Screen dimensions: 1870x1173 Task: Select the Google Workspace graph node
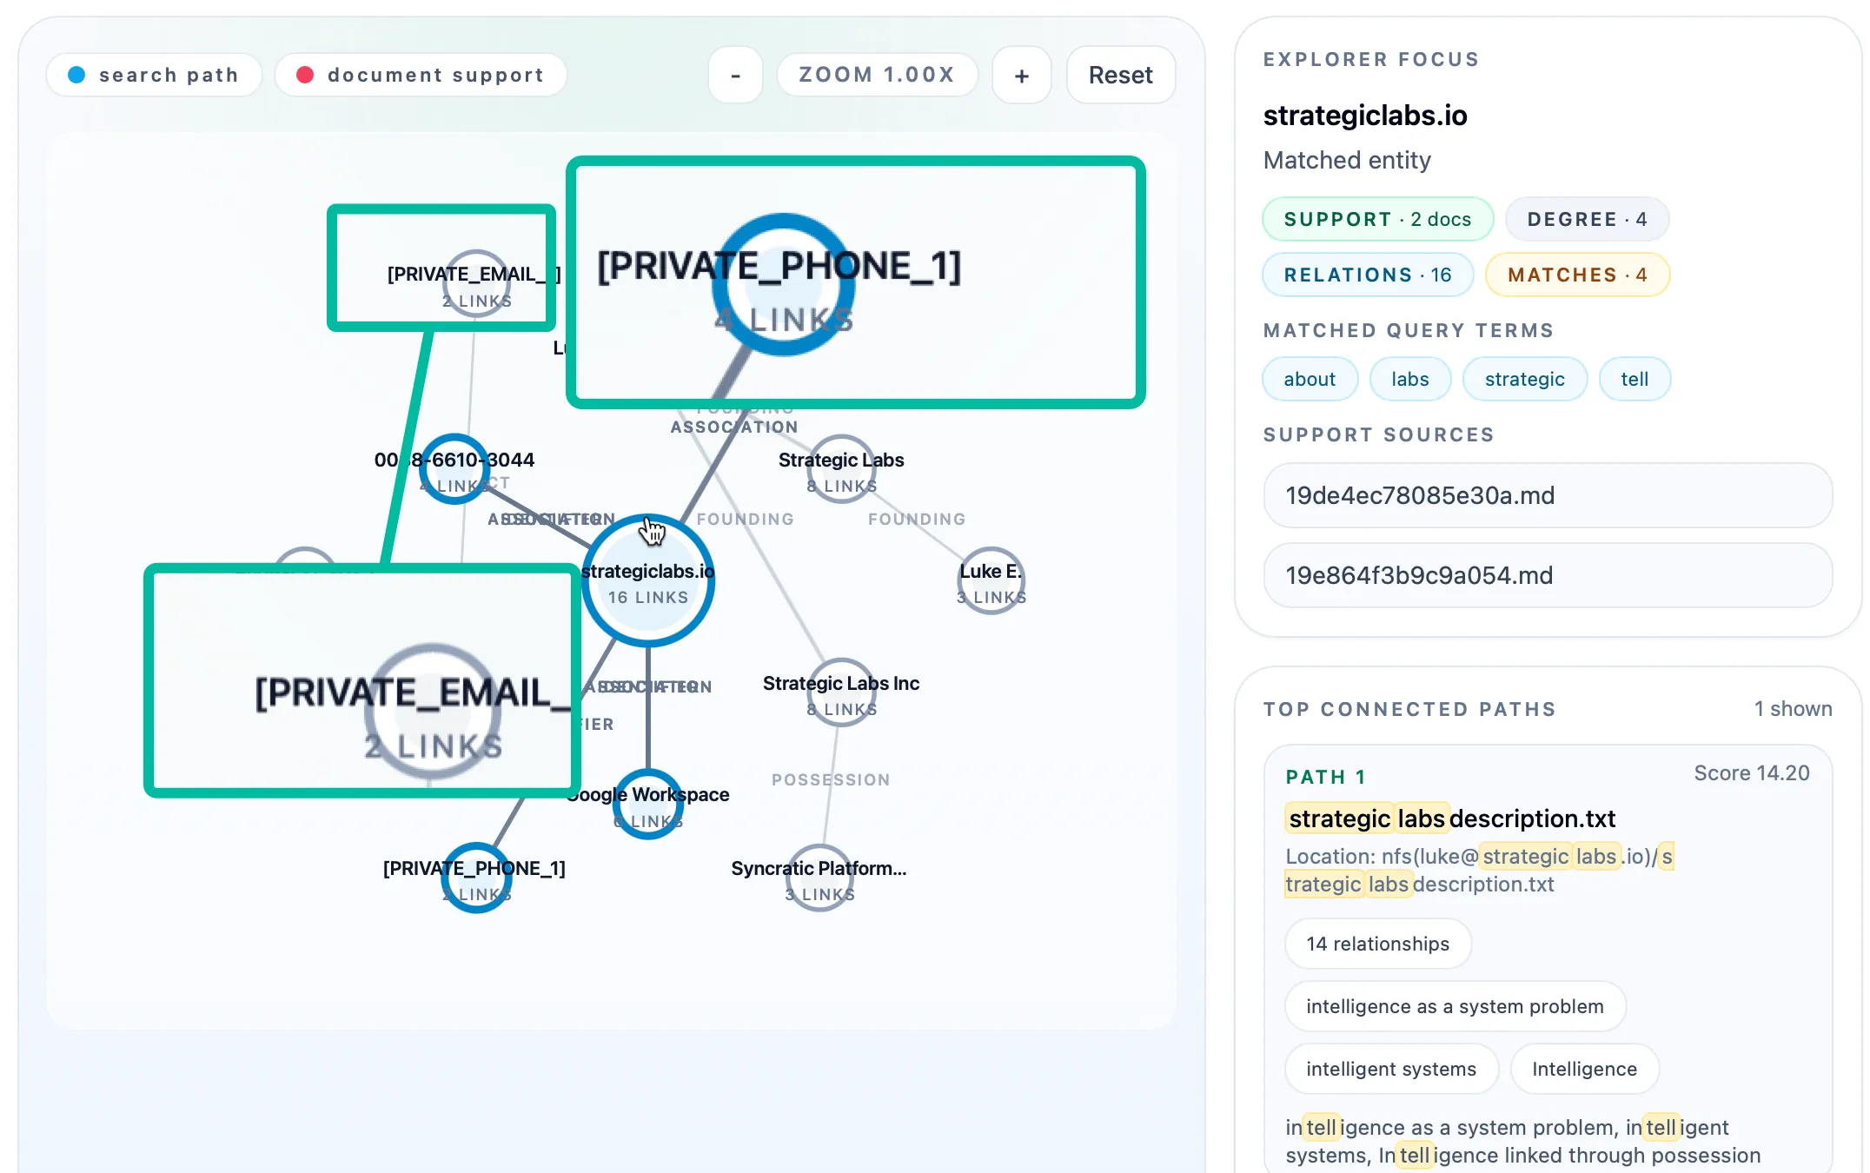(x=648, y=805)
